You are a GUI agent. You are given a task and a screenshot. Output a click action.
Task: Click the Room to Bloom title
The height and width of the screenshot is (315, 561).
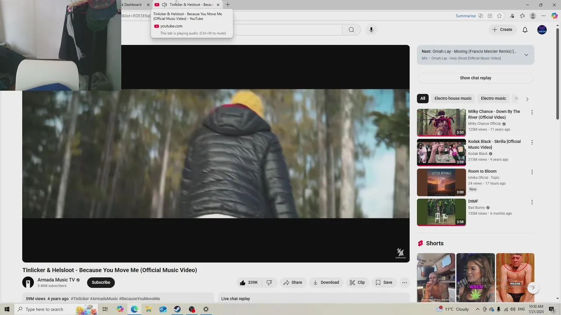tap(482, 171)
